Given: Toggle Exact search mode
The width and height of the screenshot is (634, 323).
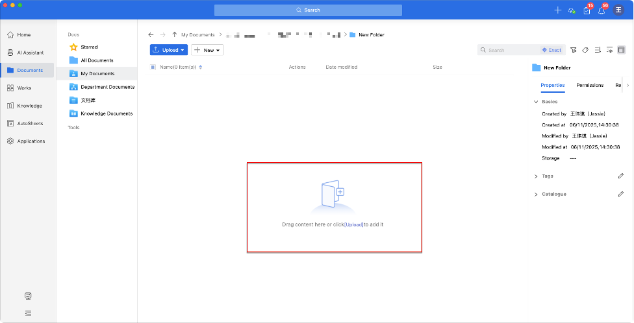Looking at the screenshot, I should [552, 50].
